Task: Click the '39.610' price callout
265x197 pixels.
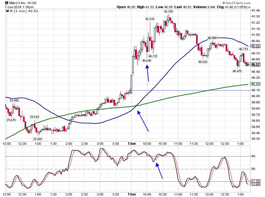Action: (x=35, y=117)
